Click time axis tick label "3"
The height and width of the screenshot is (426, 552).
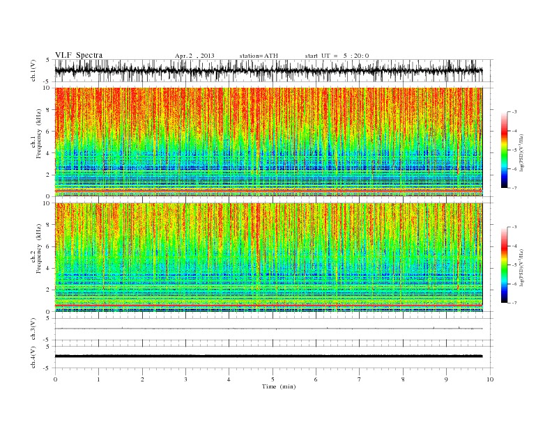coord(185,379)
